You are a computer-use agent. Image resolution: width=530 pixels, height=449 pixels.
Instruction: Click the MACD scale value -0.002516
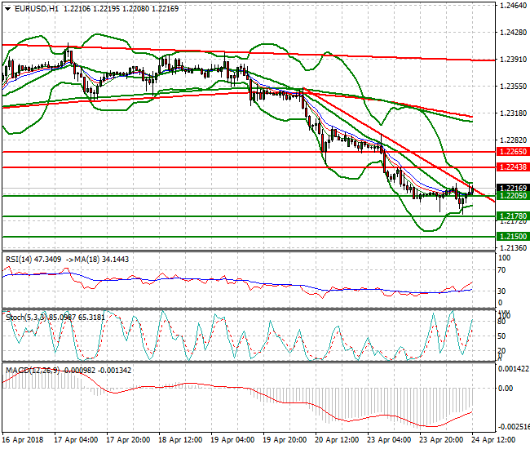[x=513, y=427]
